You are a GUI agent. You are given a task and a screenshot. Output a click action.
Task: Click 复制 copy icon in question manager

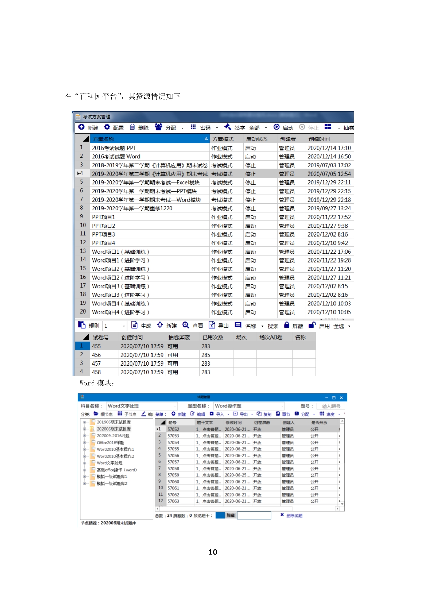coord(259,413)
